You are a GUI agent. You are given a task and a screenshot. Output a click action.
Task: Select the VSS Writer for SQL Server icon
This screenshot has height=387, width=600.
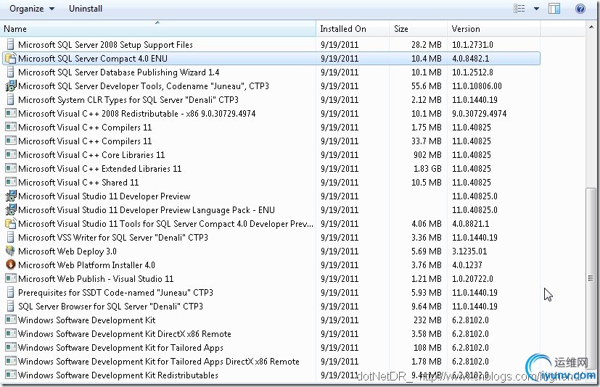click(11, 237)
